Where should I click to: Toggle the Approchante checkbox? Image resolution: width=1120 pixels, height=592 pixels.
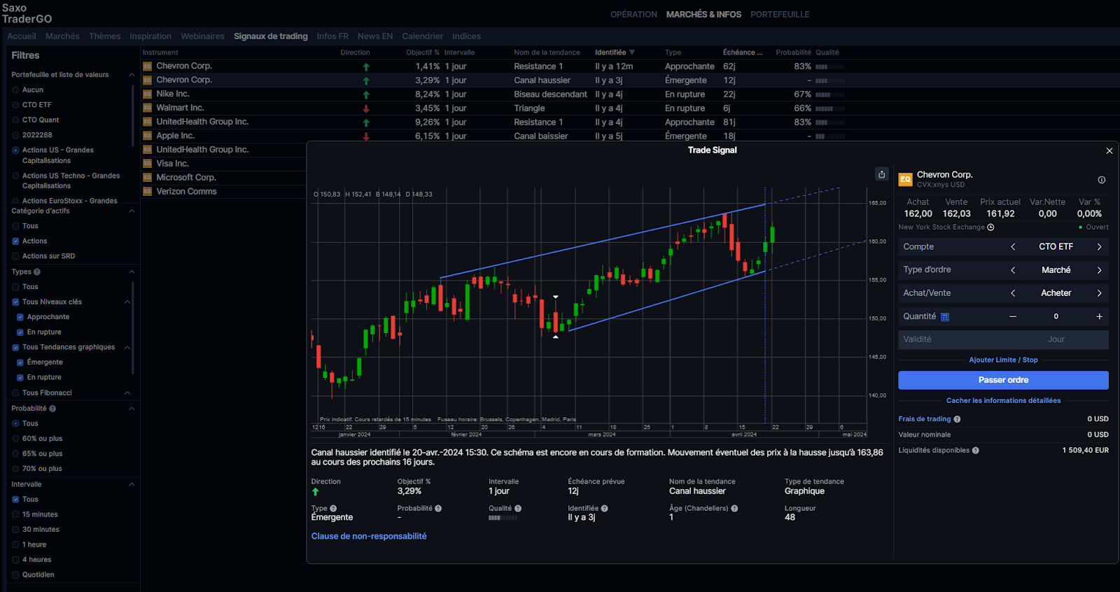(x=20, y=317)
